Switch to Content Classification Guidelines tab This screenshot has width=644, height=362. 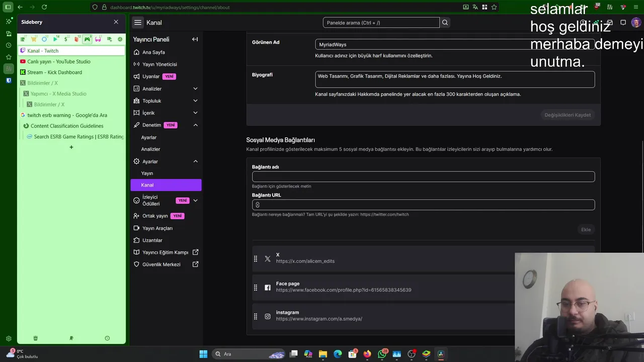click(74, 126)
